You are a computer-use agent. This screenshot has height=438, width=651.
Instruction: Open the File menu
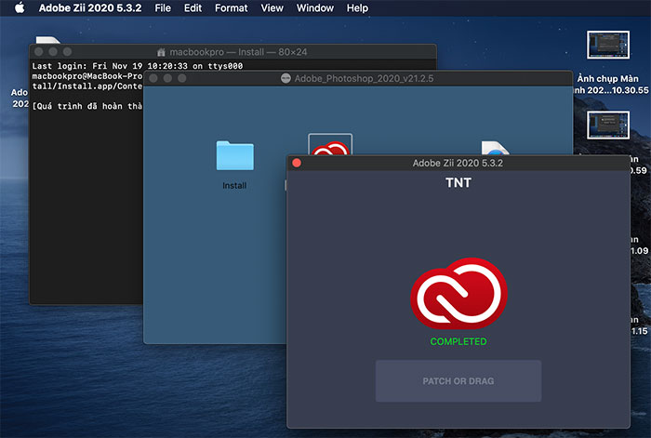[x=163, y=8]
